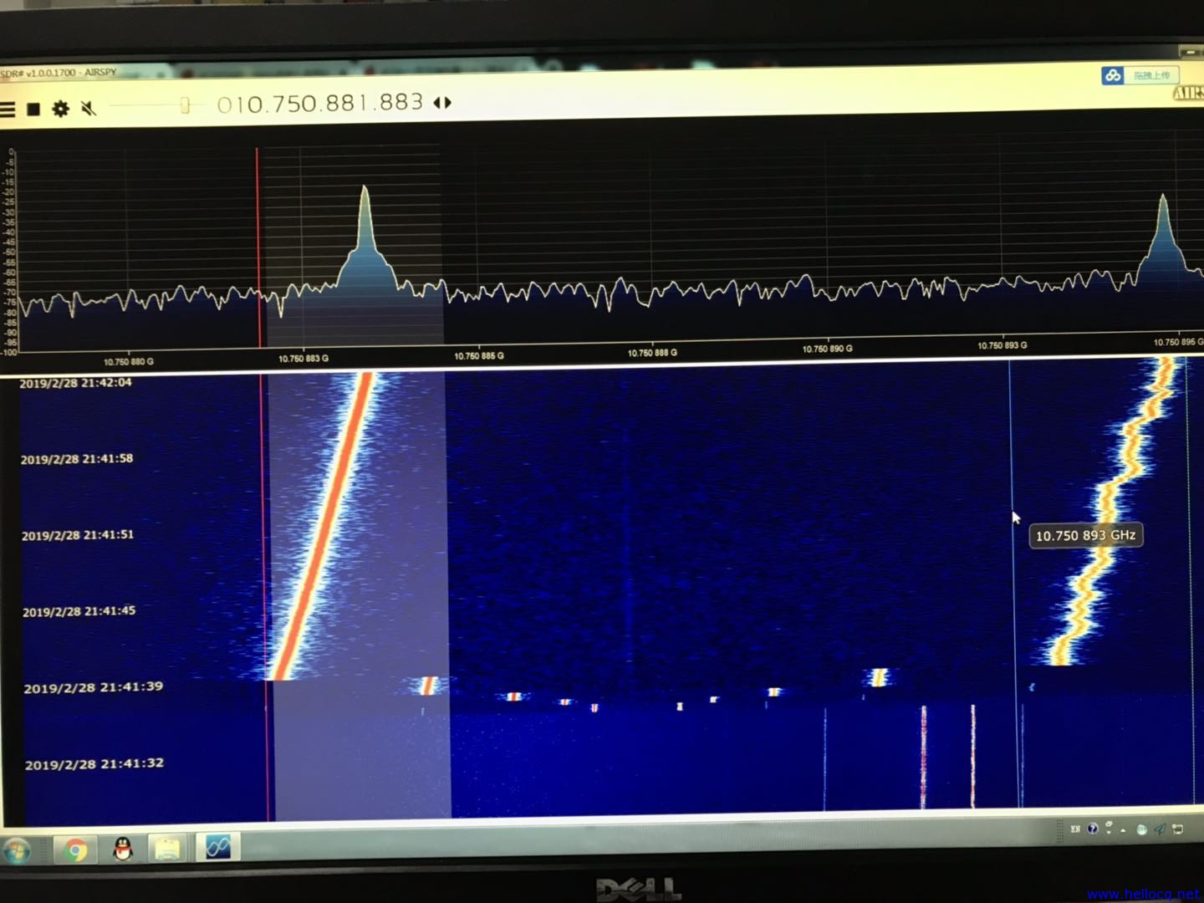Open QQ penguin app from the taskbar
The width and height of the screenshot is (1204, 903).
click(x=123, y=849)
